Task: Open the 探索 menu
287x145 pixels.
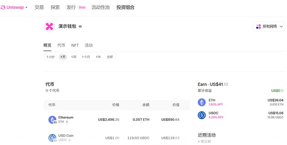Action: (x=55, y=7)
